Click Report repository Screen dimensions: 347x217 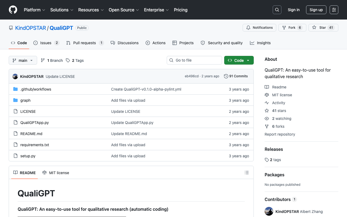tap(280, 134)
